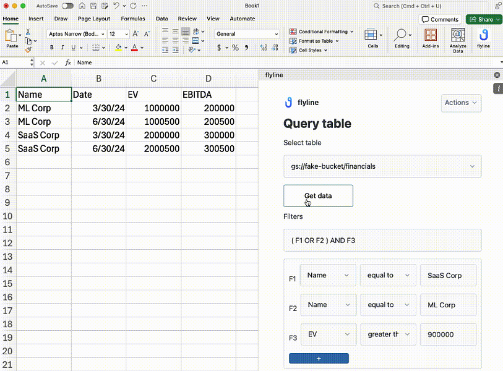Switch to the Page Layout tab
Image resolution: width=503 pixels, height=371 pixels.
94,19
